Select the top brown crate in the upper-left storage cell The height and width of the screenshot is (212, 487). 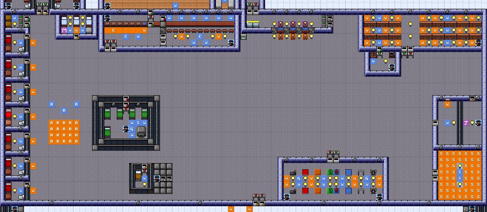pos(9,18)
